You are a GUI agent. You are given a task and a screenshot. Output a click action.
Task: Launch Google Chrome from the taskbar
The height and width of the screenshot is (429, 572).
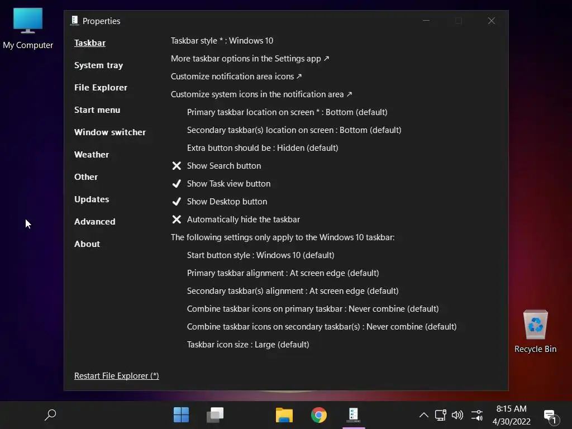pyautogui.click(x=319, y=415)
